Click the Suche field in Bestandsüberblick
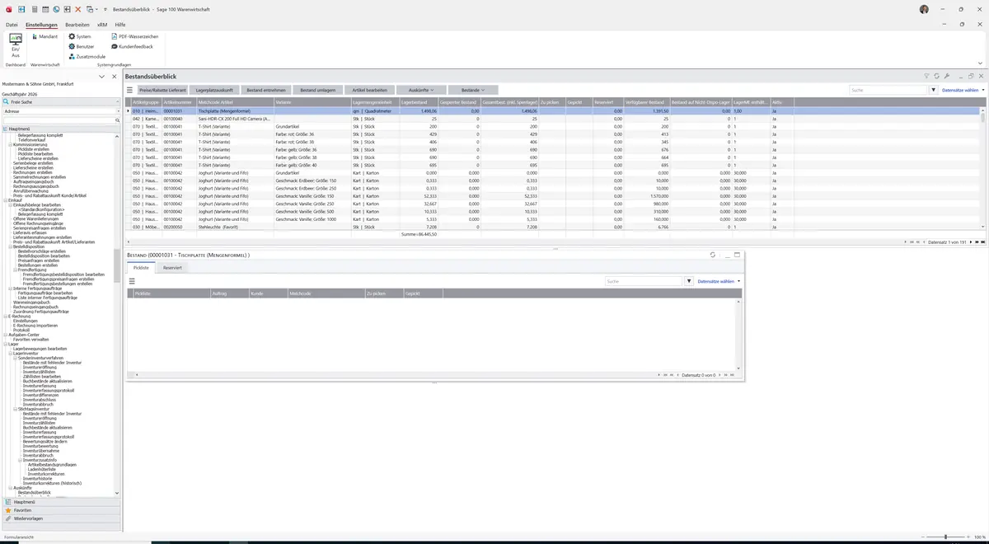The height and width of the screenshot is (544, 989). (x=888, y=90)
